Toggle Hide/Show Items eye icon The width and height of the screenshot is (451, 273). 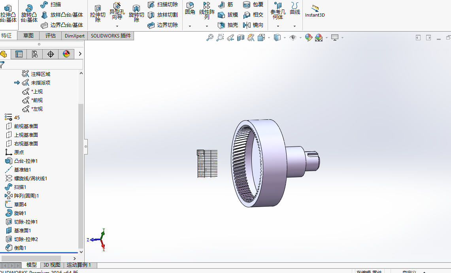293,38
